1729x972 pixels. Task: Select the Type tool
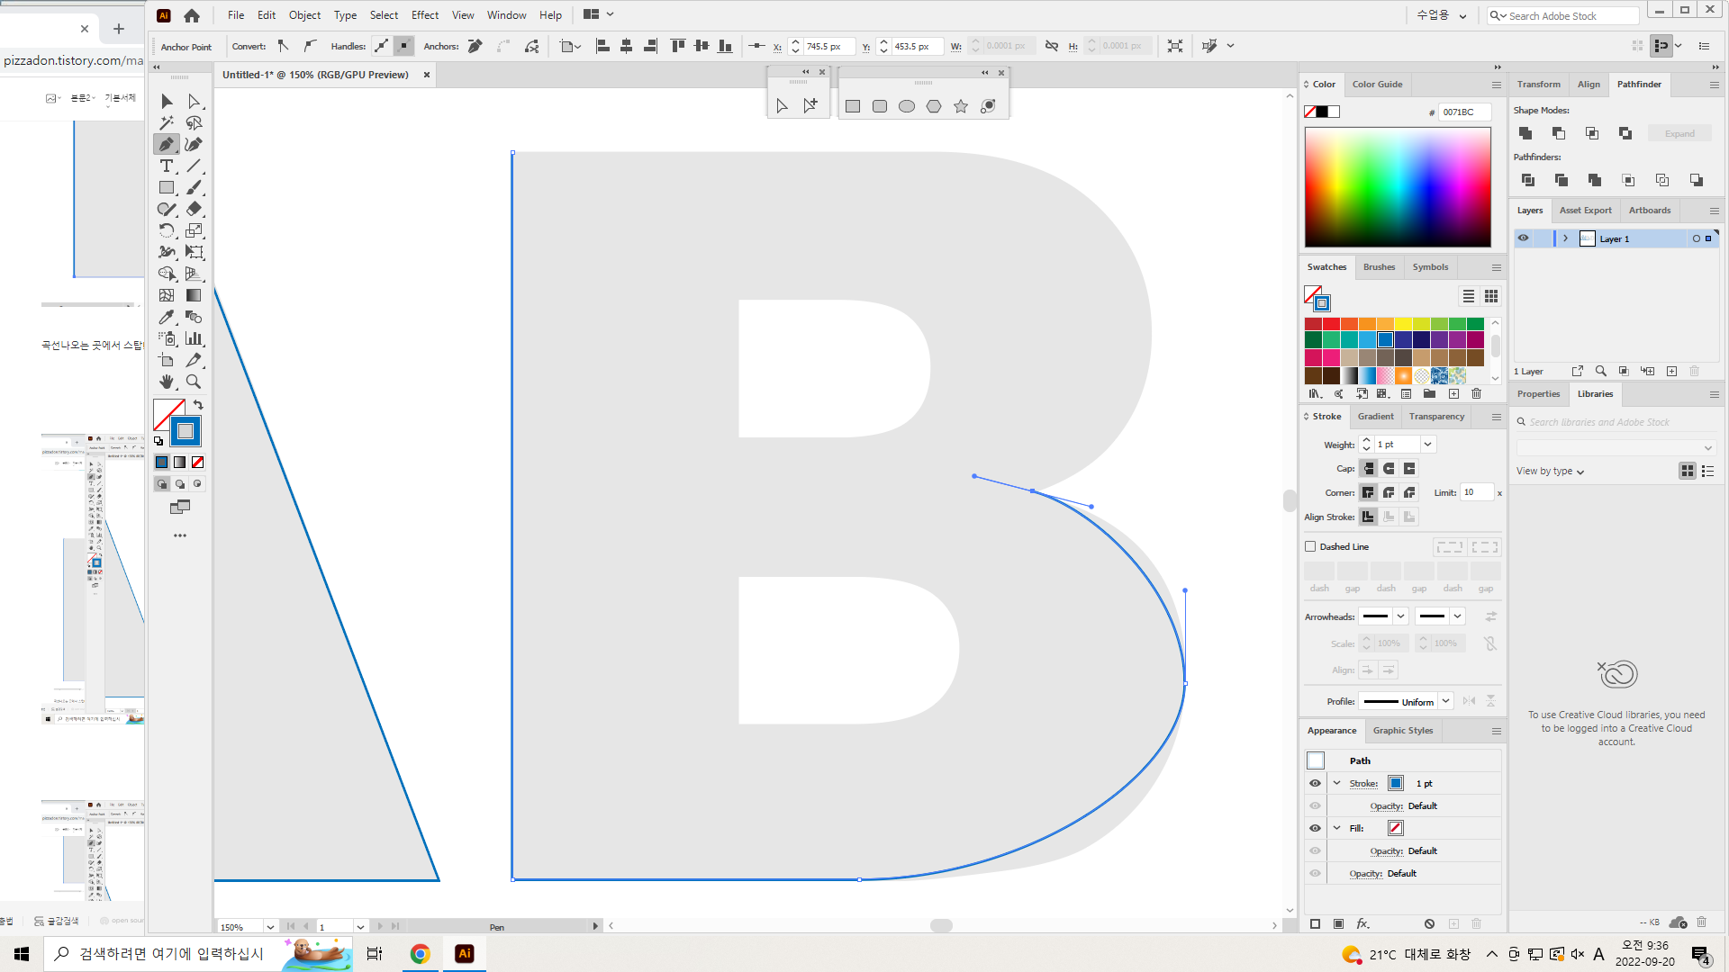tap(167, 166)
